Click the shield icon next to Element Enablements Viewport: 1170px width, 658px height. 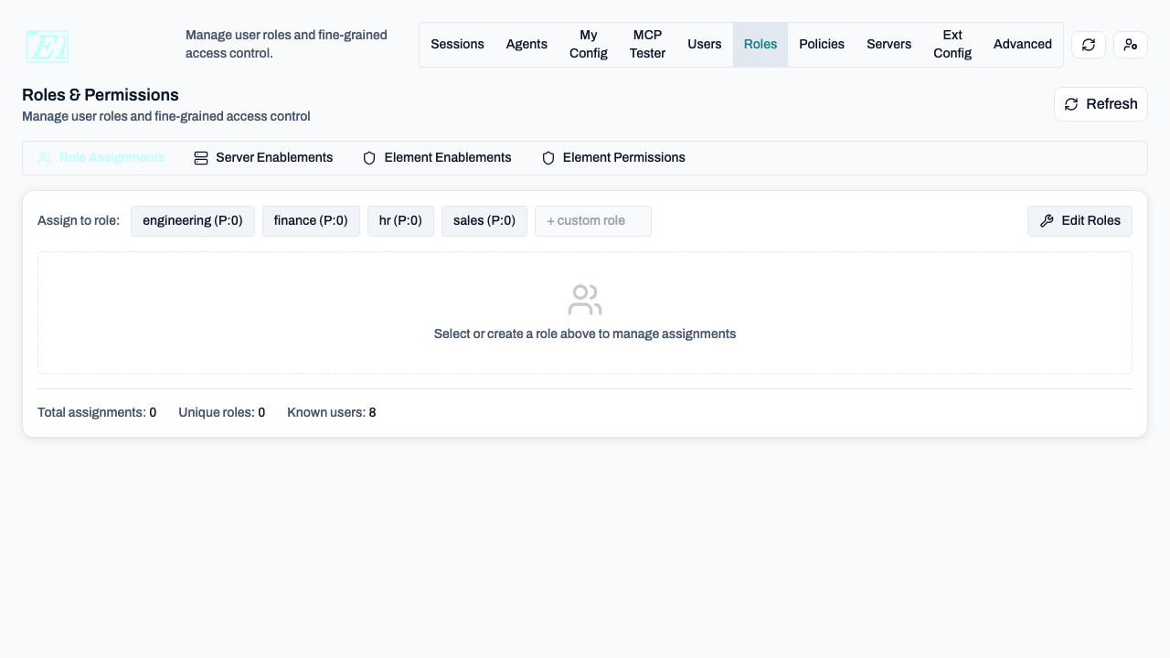[369, 157]
